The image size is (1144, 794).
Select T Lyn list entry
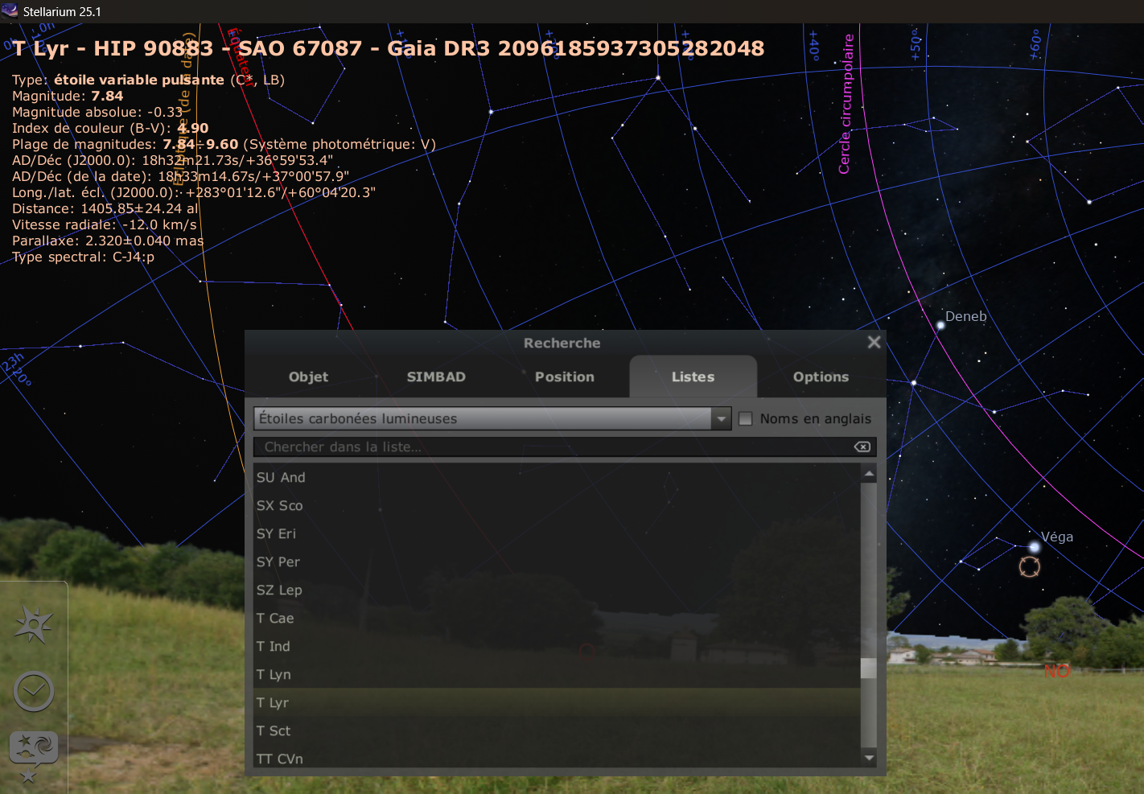pos(557,674)
